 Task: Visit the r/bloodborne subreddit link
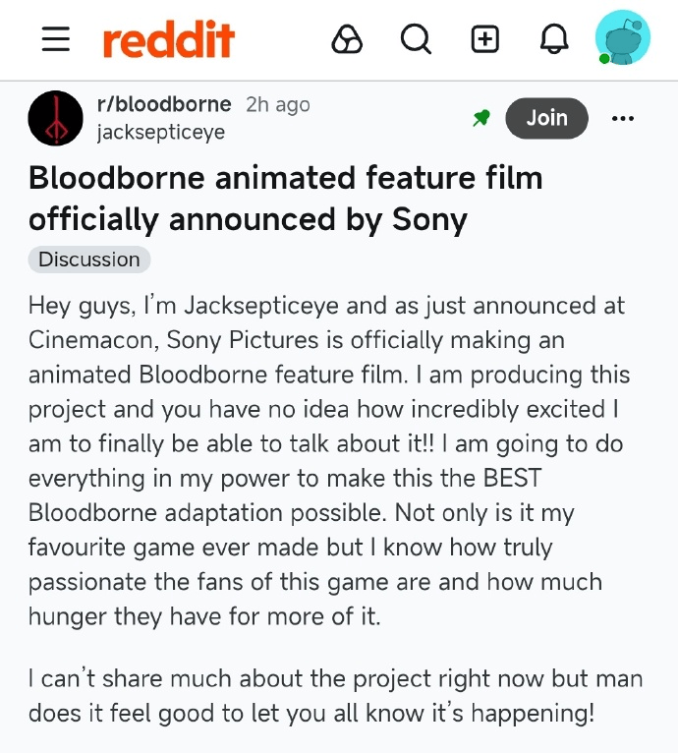[x=164, y=104]
